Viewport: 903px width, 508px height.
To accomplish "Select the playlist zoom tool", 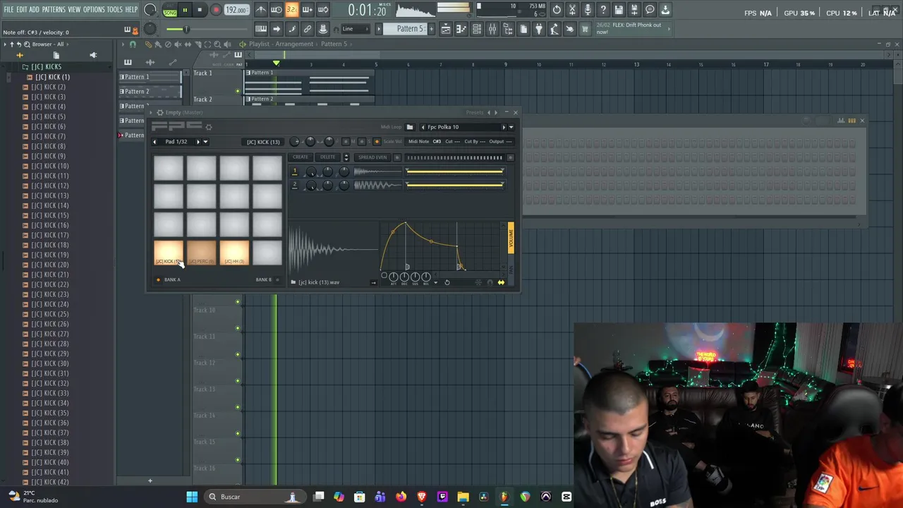I will pyautogui.click(x=217, y=44).
